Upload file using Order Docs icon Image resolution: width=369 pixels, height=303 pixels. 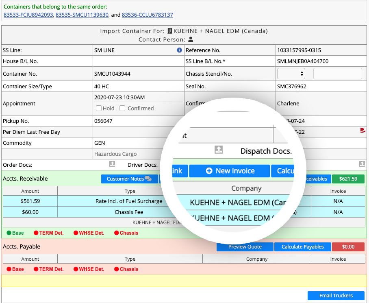[x=112, y=164]
